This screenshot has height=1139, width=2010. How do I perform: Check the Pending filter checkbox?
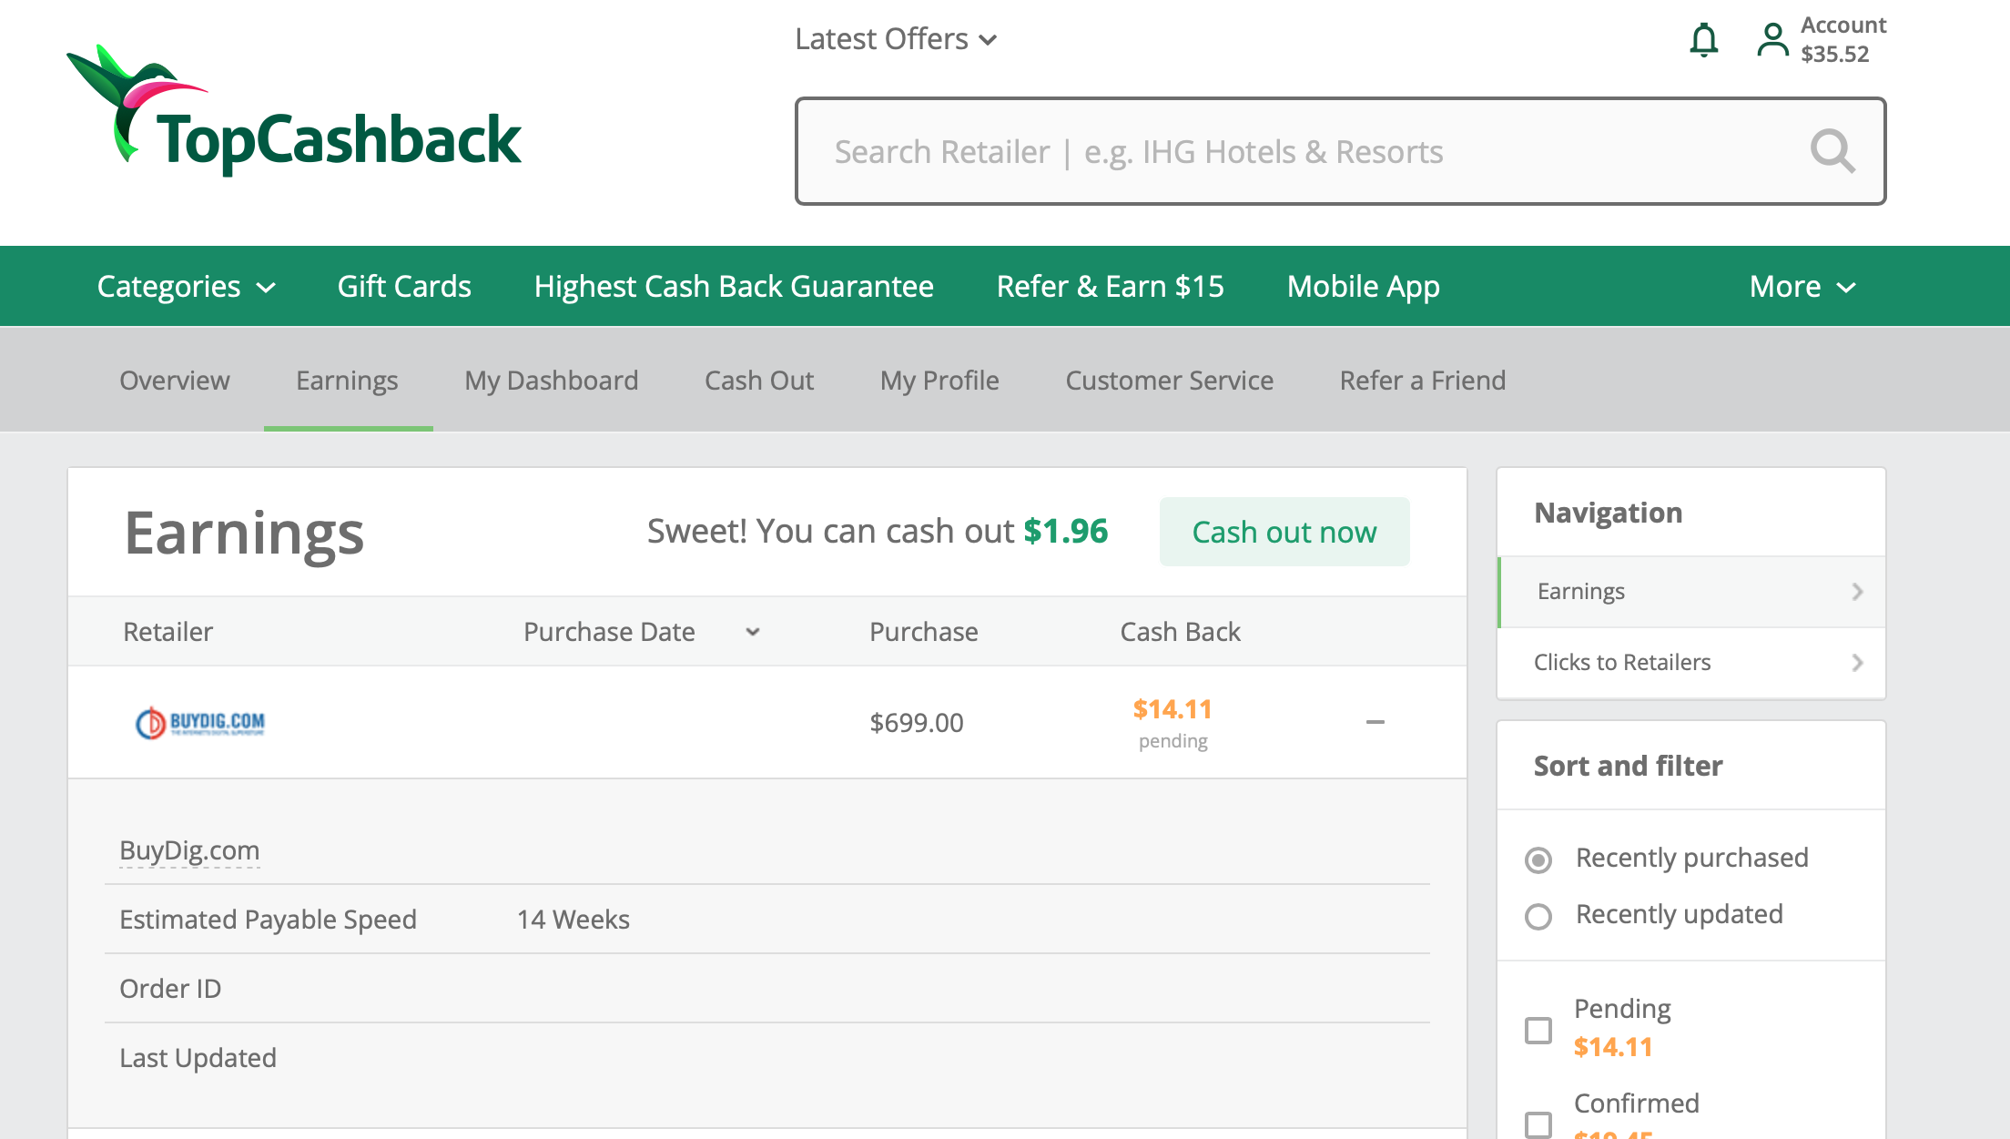pyautogui.click(x=1538, y=1031)
